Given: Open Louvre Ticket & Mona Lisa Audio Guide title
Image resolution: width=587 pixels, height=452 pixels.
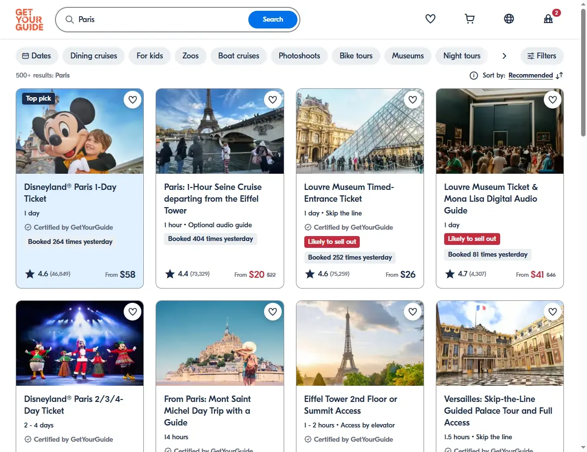Looking at the screenshot, I should tap(491, 199).
